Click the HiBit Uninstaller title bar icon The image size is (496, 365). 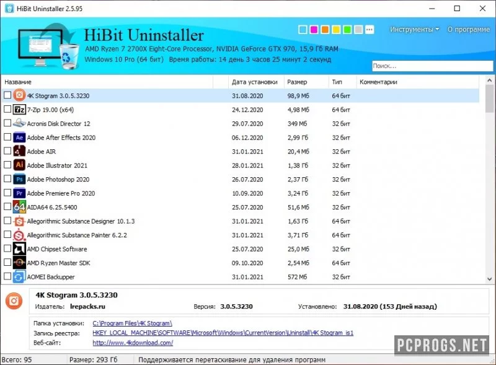9,9
